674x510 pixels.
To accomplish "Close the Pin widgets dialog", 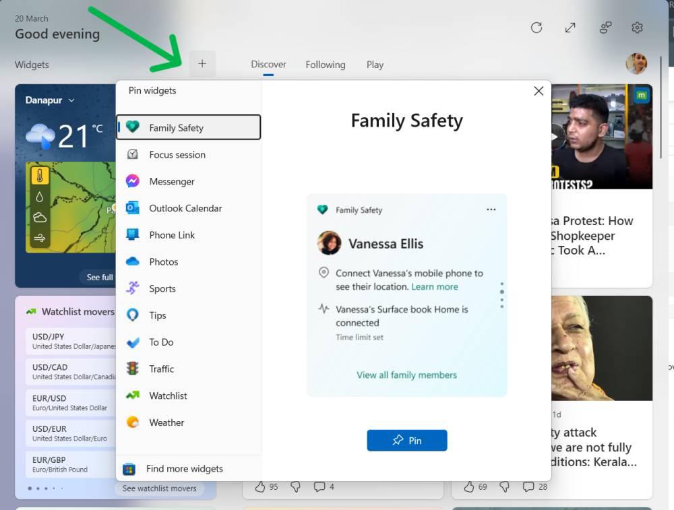I will [539, 91].
